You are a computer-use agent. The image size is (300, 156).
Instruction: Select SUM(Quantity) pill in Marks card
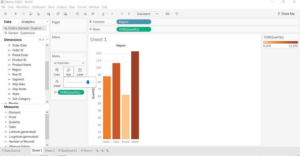(x=71, y=92)
